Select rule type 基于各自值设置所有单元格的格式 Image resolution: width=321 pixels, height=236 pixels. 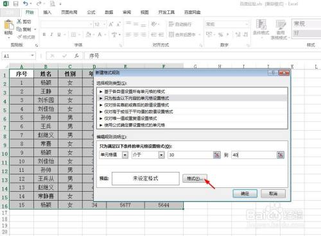point(192,92)
